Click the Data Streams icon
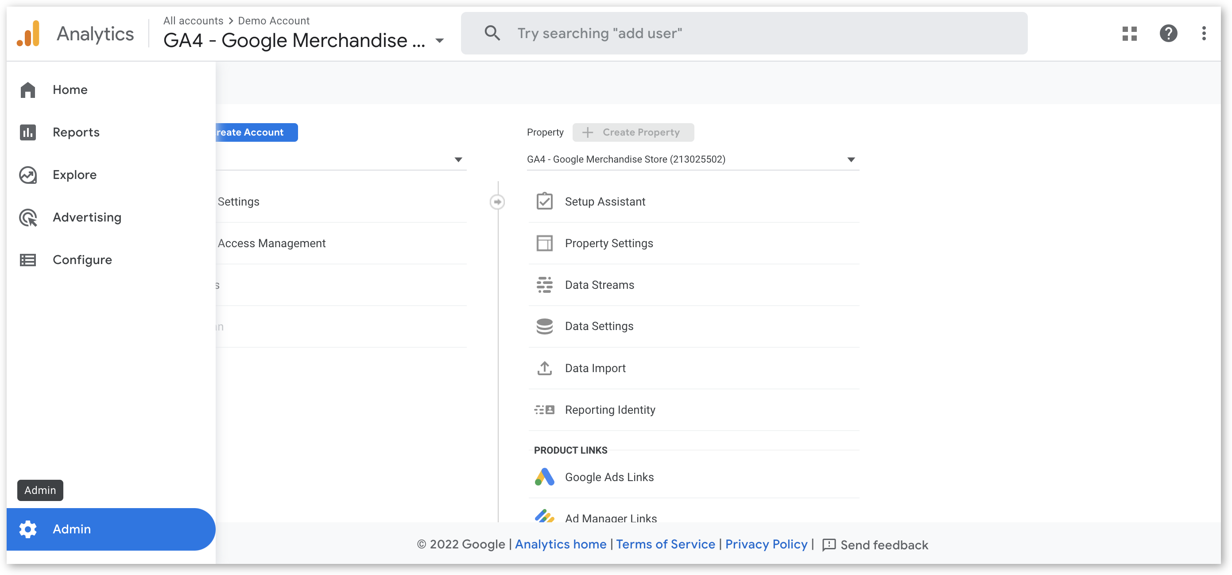 pyautogui.click(x=545, y=284)
